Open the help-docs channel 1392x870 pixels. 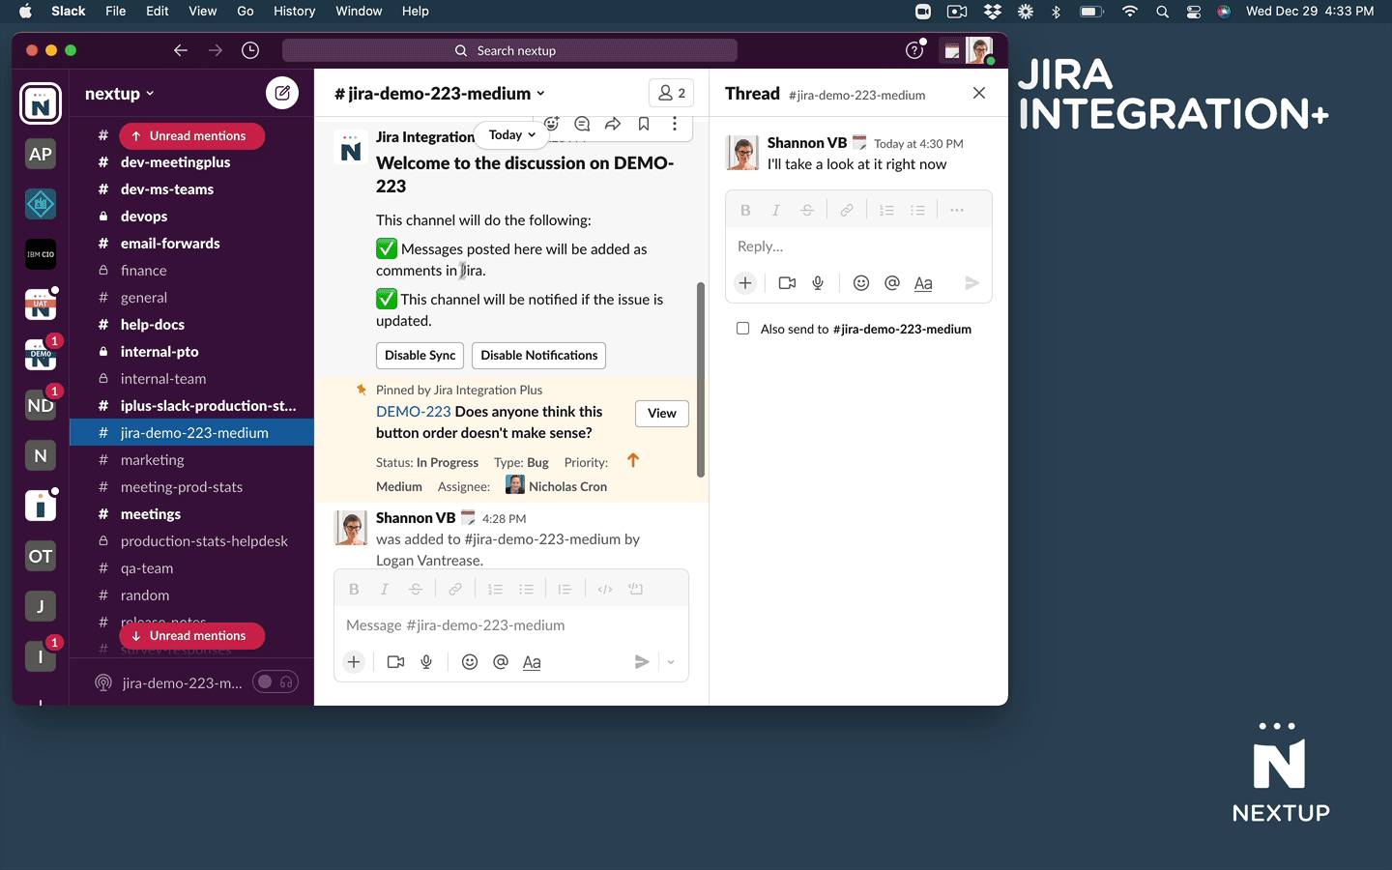[x=192, y=325]
